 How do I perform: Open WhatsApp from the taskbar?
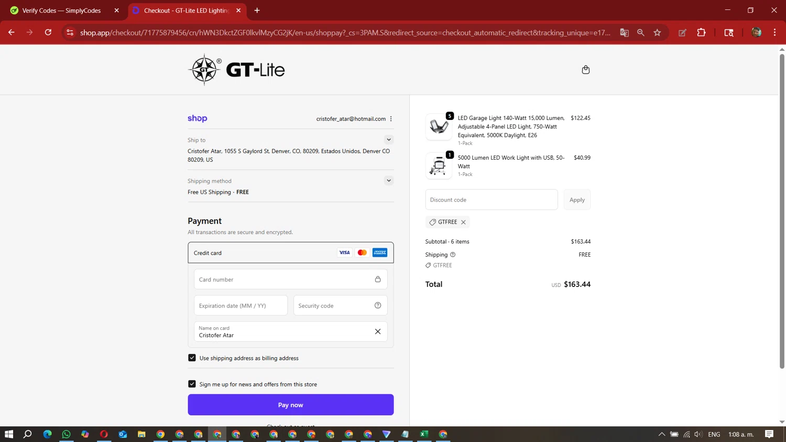[x=66, y=434]
